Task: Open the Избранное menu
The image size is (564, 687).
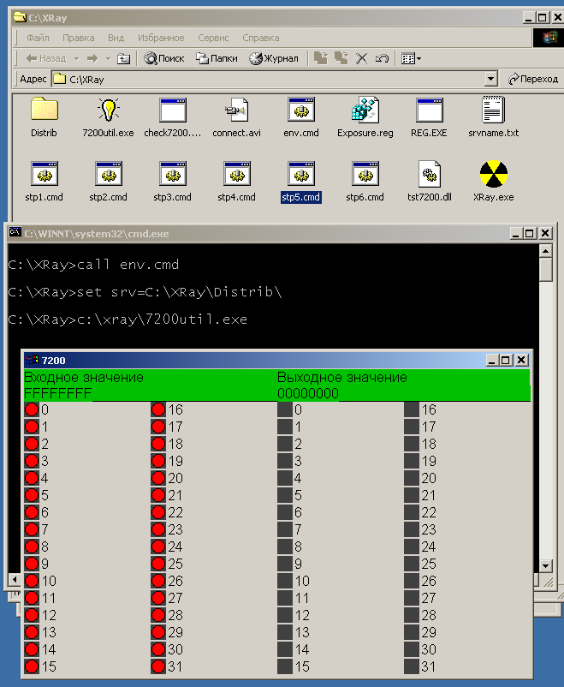Action: pyautogui.click(x=160, y=38)
